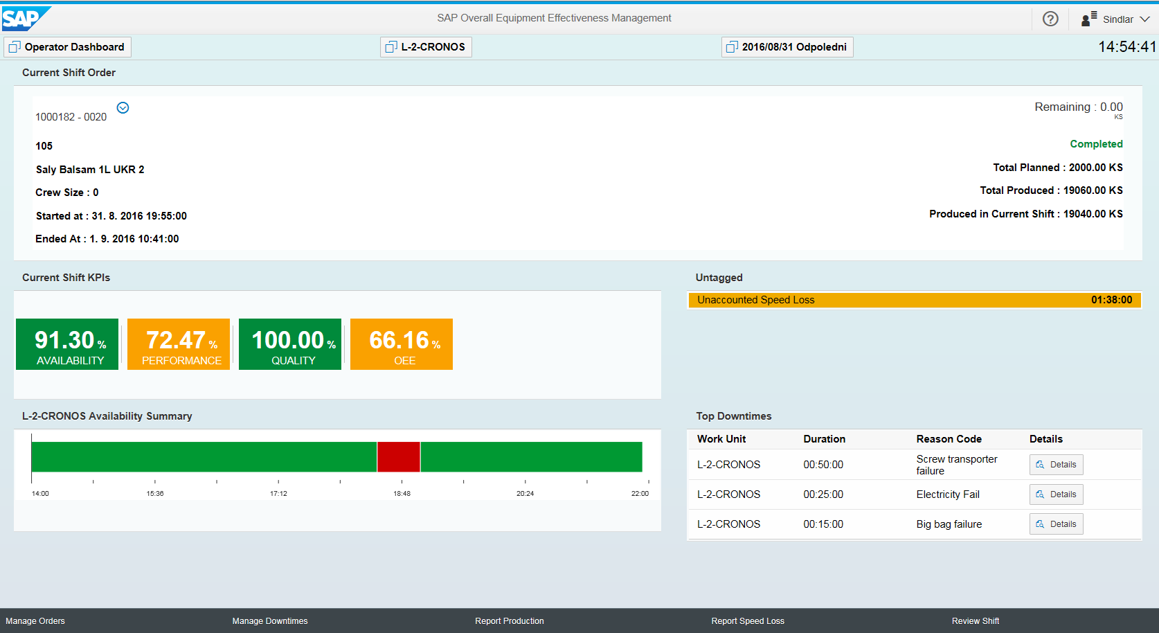Open Manage Orders in bottom bar

(35, 621)
